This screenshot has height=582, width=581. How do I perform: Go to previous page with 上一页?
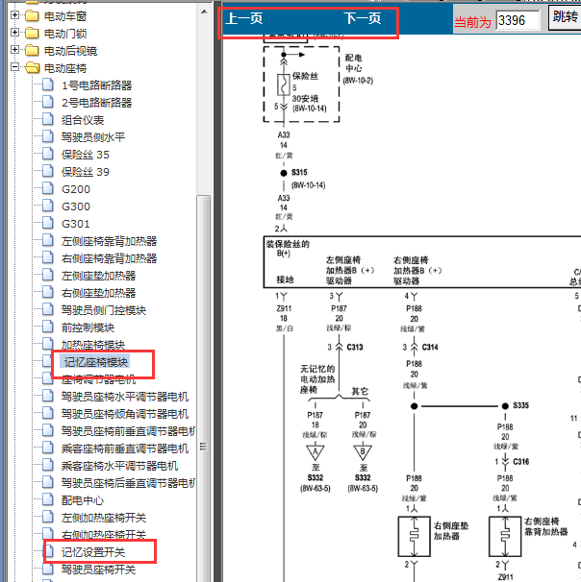click(x=244, y=18)
